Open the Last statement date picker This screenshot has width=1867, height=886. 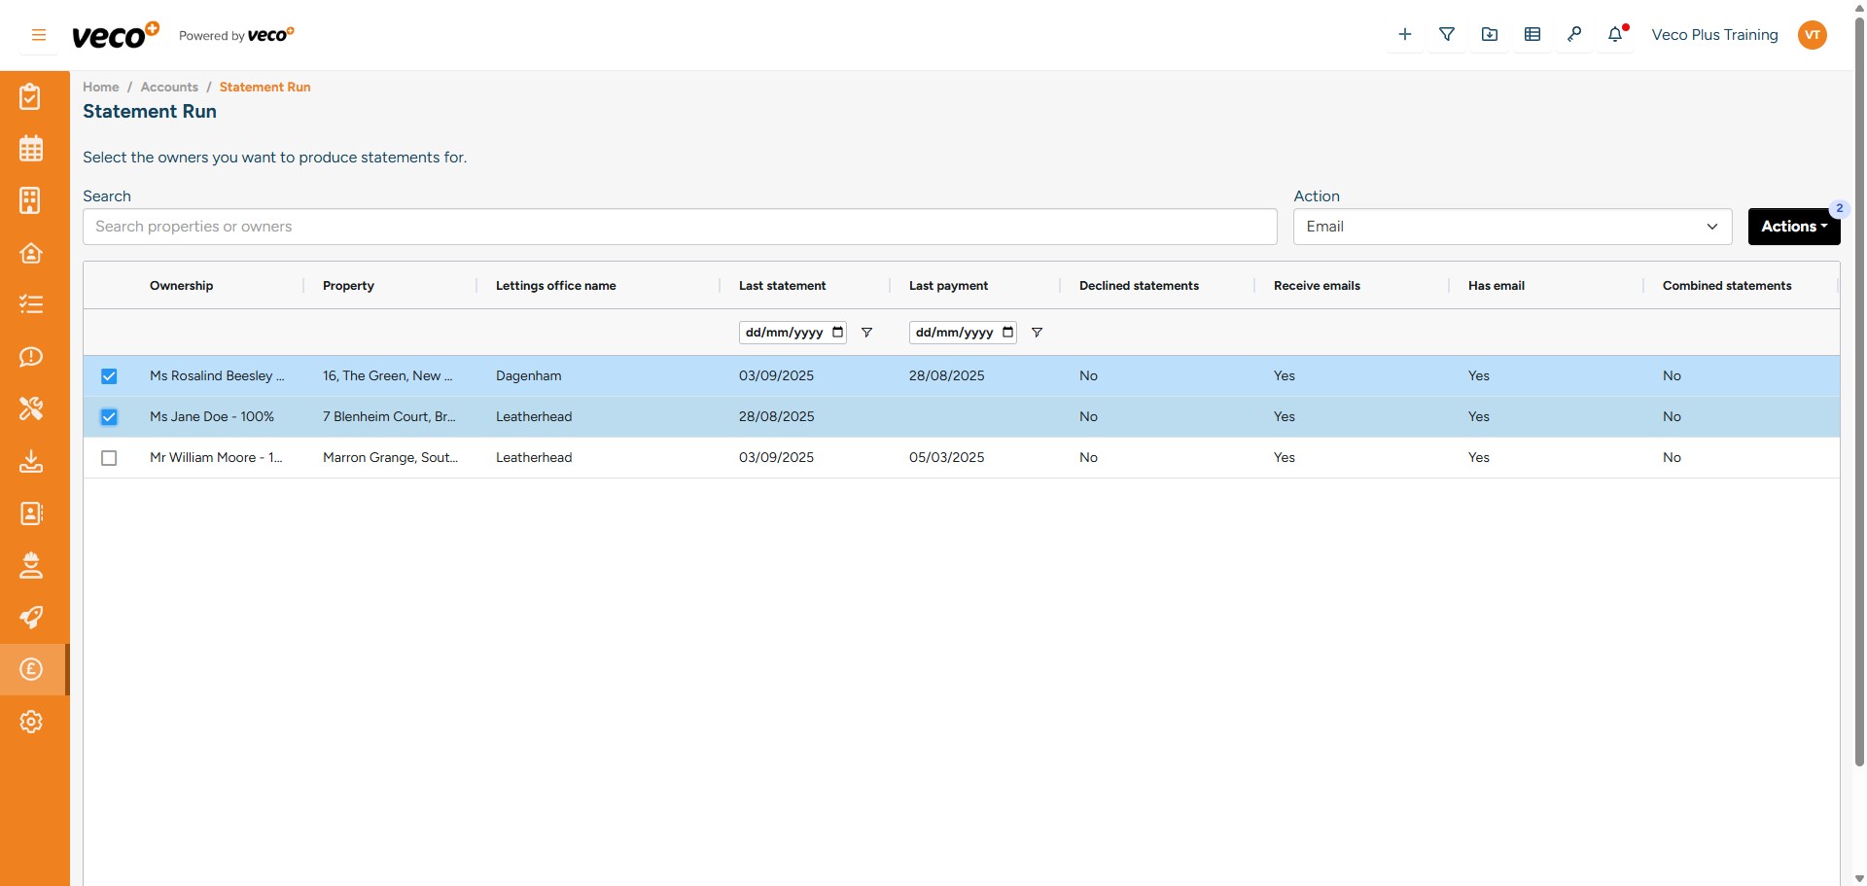click(839, 332)
